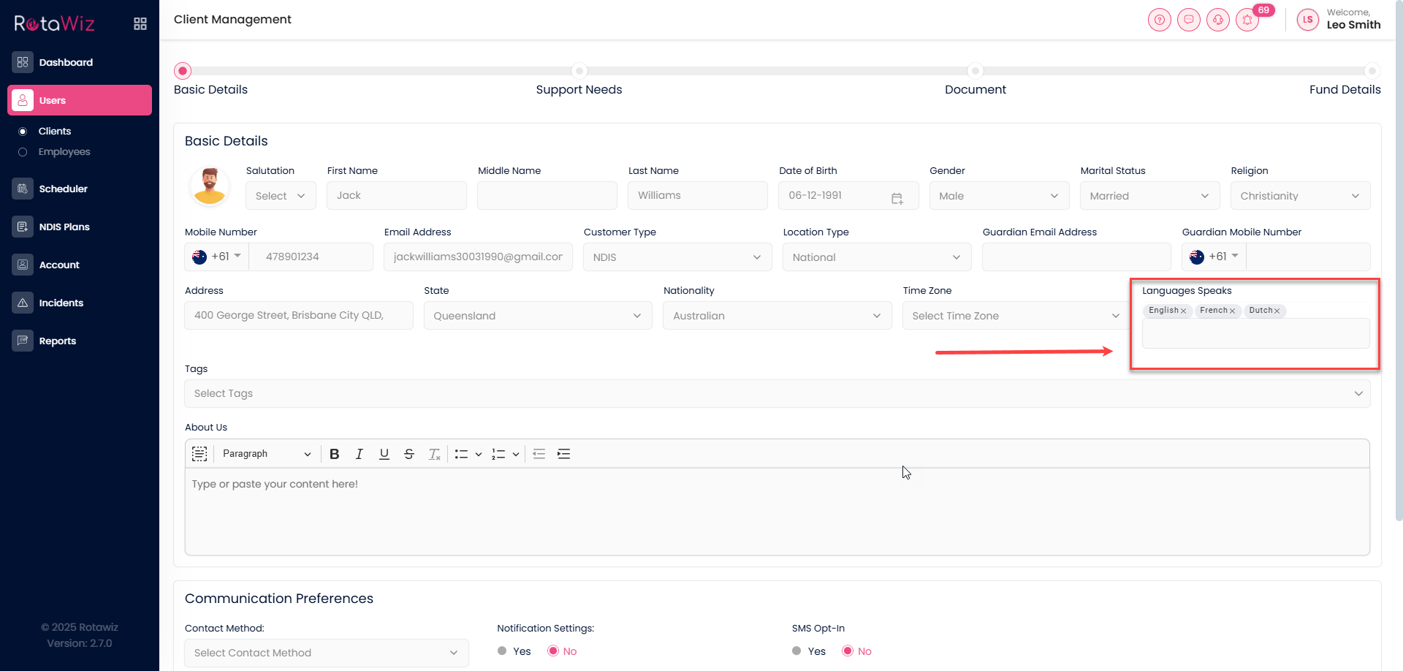Screen dimensions: 1403x671
Task: Apply strikethrough formatting in editor
Action: pos(409,454)
